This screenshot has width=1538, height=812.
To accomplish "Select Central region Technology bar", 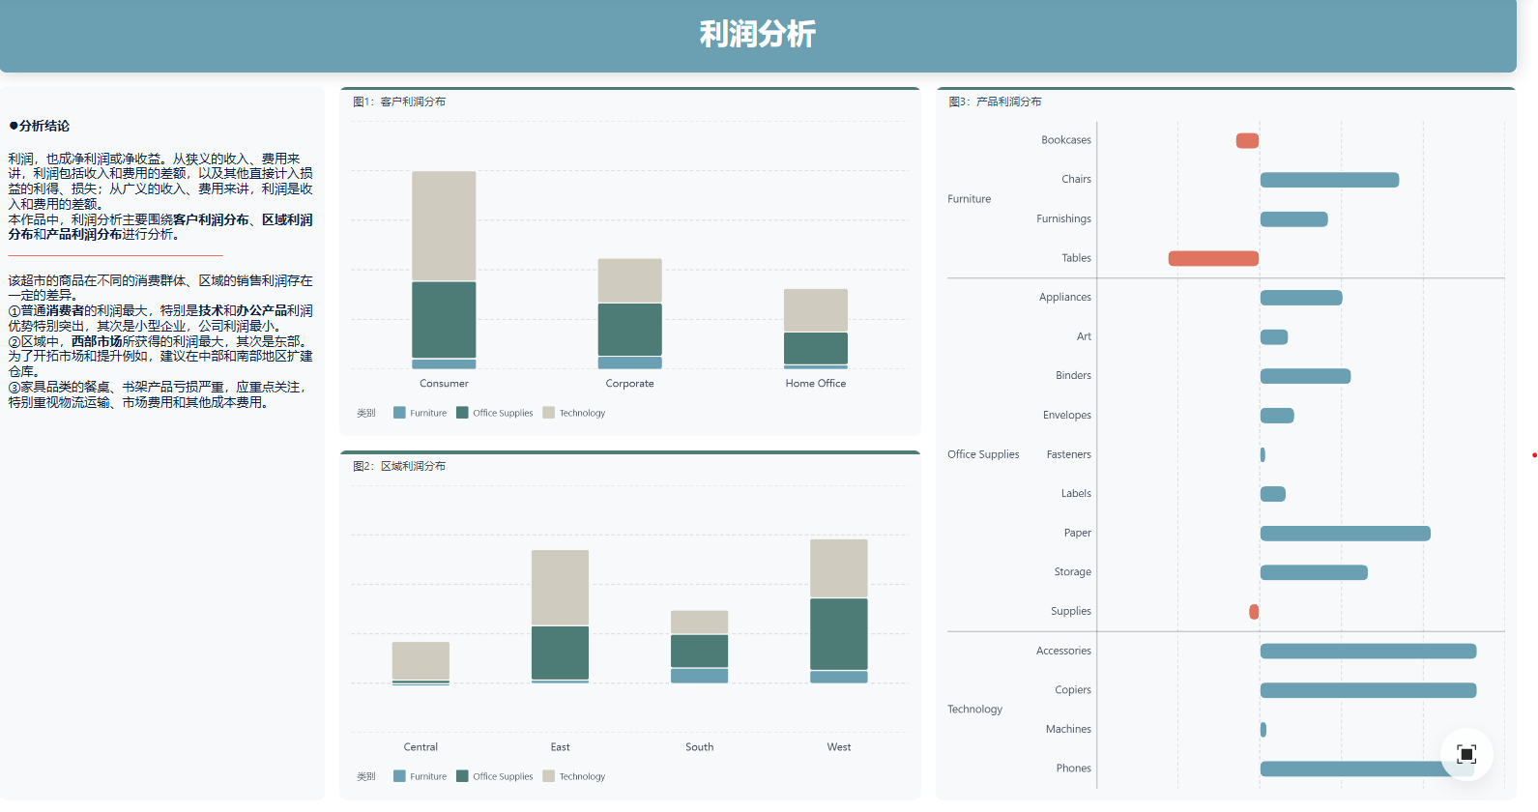I will (x=421, y=660).
